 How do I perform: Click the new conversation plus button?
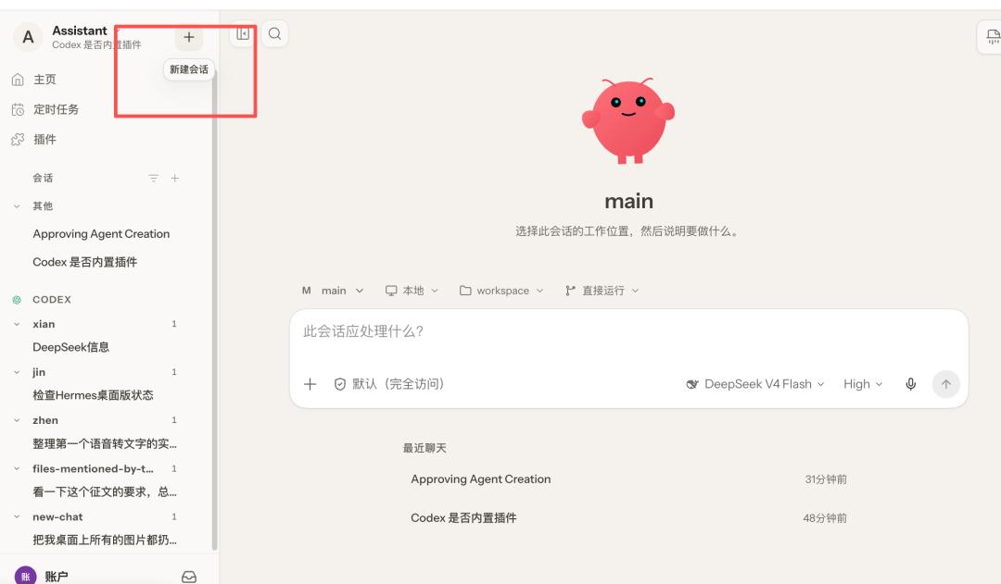(x=189, y=37)
